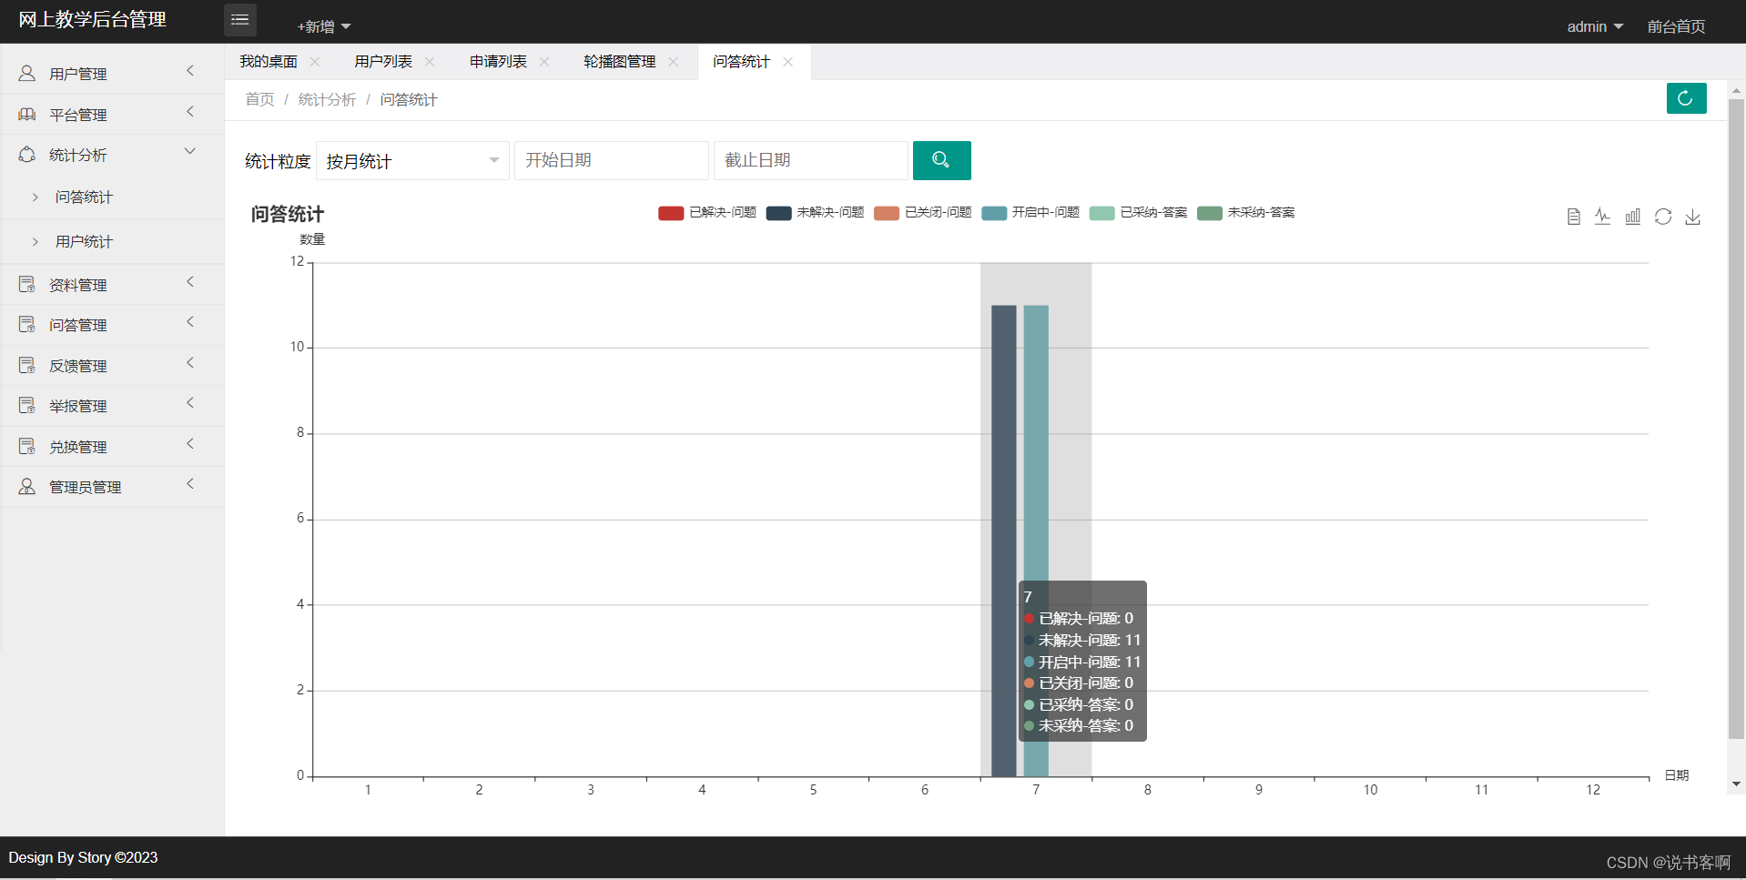
Task: Click the 截止日期 date field
Action: (x=810, y=160)
